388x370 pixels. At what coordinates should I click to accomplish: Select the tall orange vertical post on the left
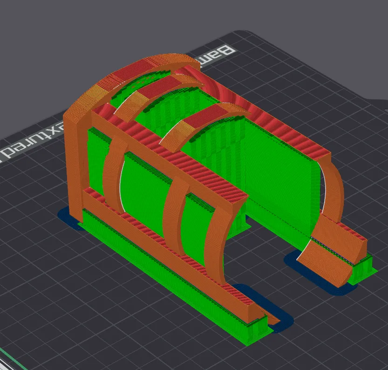pyautogui.click(x=75, y=163)
